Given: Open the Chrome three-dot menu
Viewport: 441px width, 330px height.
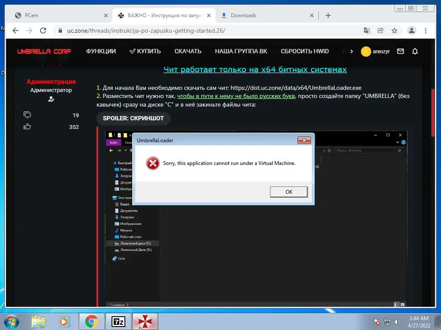Looking at the screenshot, I should (x=425, y=31).
